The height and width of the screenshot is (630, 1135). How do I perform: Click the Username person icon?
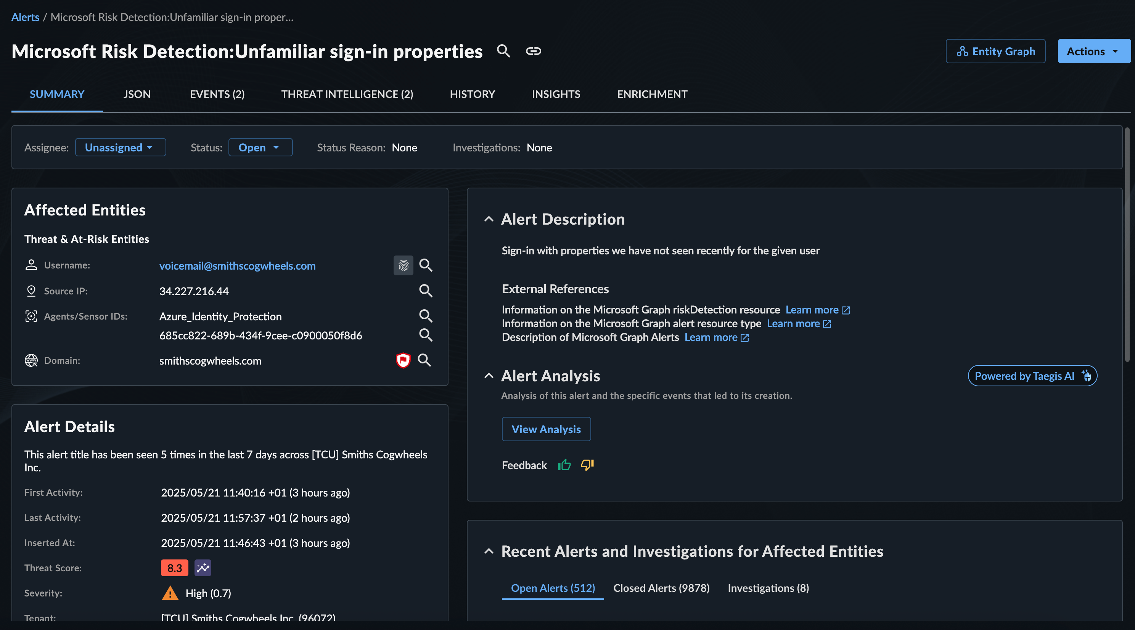coord(31,265)
